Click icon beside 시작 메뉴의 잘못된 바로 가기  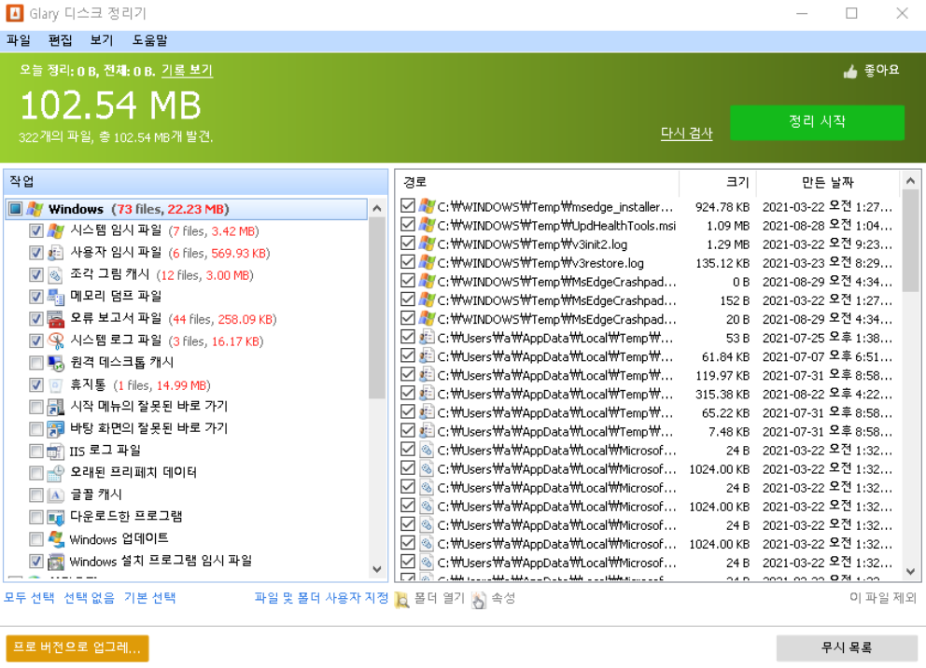[56, 407]
